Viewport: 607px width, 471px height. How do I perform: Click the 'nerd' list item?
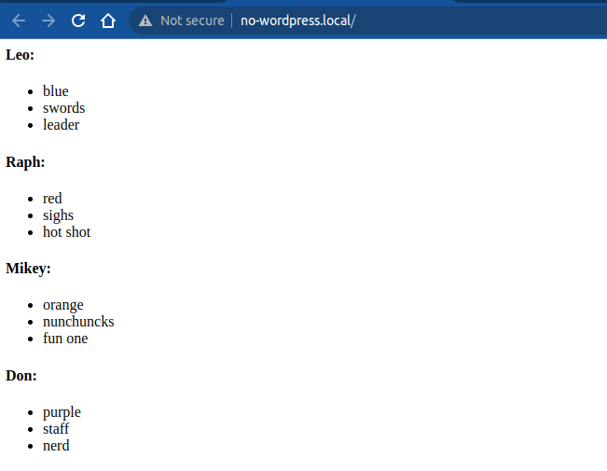tap(56, 446)
